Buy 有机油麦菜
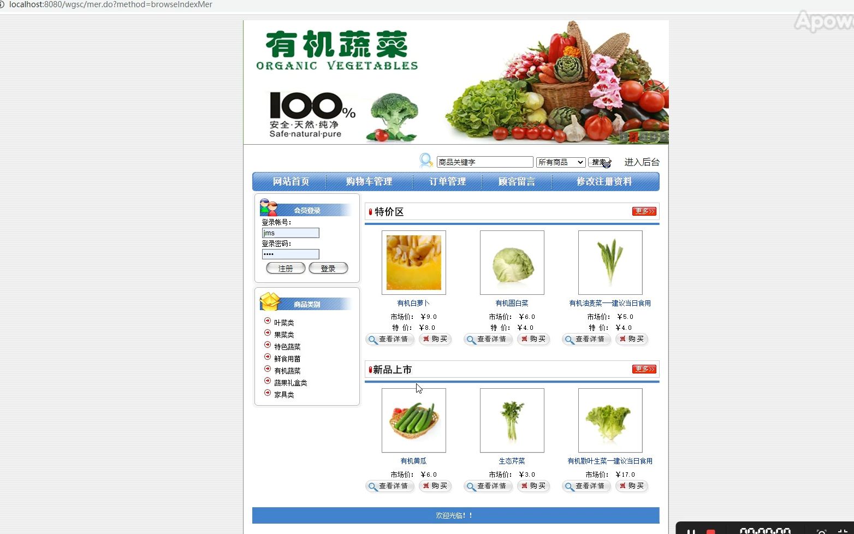Image resolution: width=854 pixels, height=534 pixels. (x=632, y=340)
